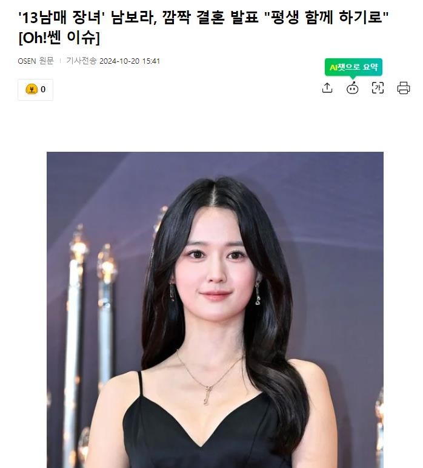
Task: Open the font size adjustment icon
Action: (x=378, y=88)
